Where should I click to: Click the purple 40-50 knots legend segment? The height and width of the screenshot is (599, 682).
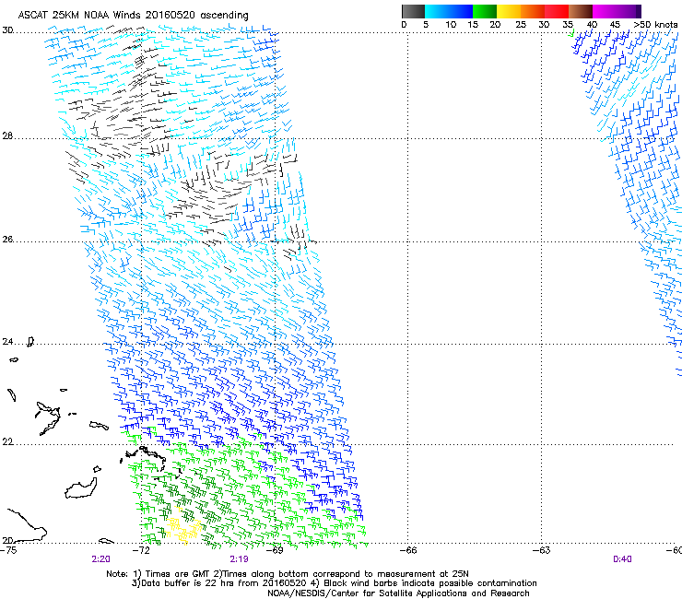coord(617,11)
